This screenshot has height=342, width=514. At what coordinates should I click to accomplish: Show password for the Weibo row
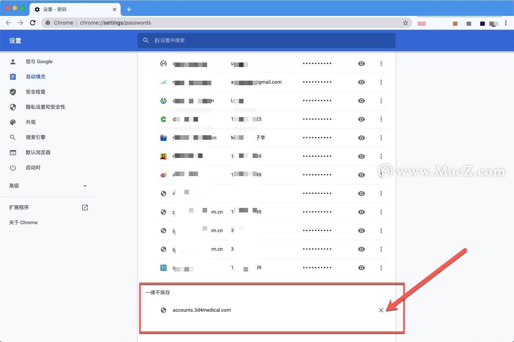(x=362, y=175)
